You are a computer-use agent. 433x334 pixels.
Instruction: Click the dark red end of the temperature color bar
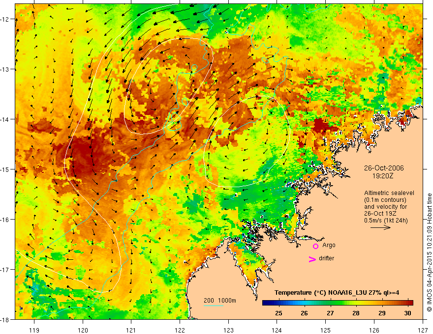(x=410, y=303)
